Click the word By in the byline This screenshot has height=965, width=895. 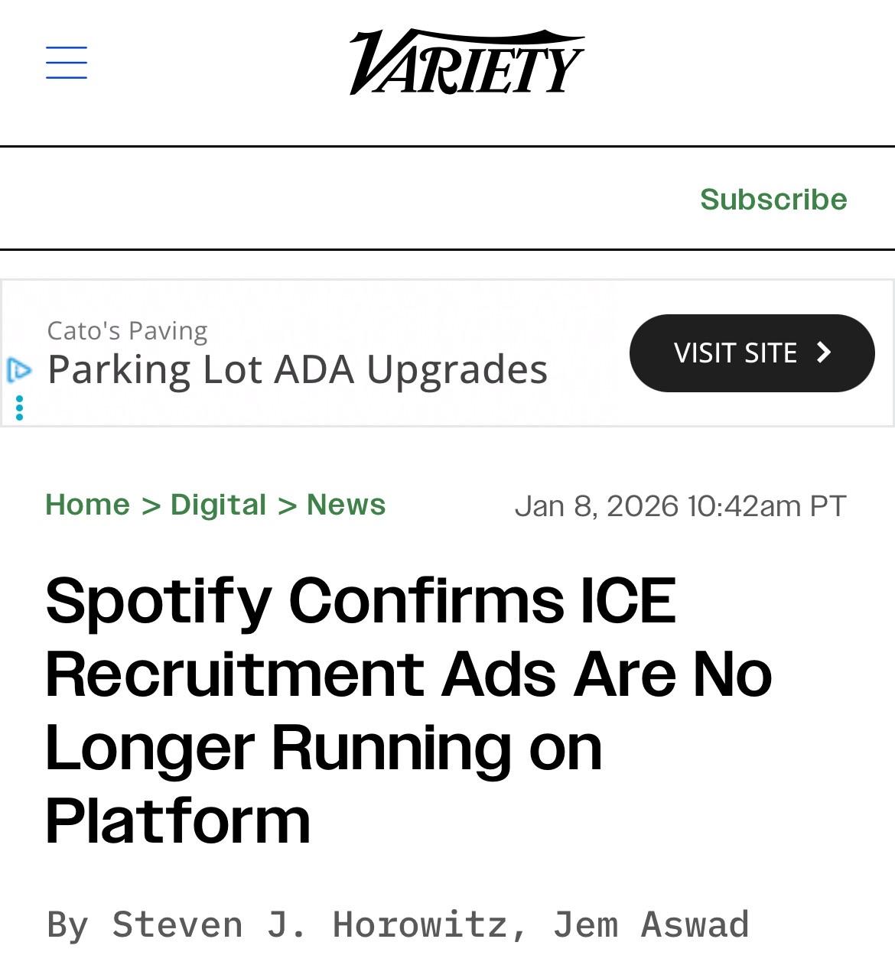click(x=67, y=924)
